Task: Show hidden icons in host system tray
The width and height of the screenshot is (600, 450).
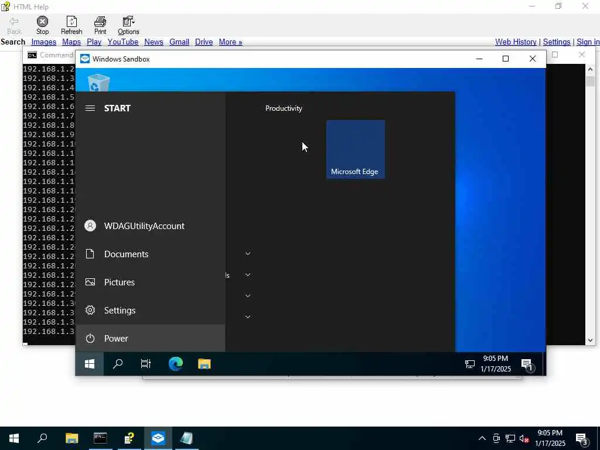Action: click(x=482, y=438)
